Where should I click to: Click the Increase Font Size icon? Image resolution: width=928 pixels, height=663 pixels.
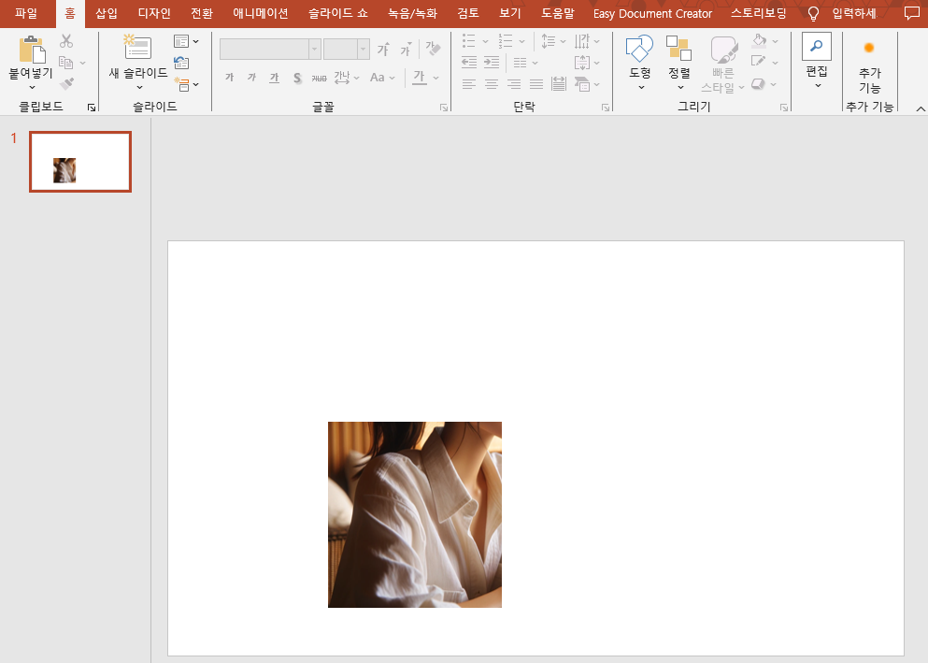point(383,50)
